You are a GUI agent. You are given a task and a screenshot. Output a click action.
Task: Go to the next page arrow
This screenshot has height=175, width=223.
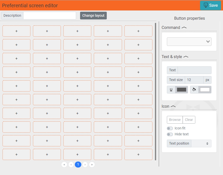click(x=85, y=165)
